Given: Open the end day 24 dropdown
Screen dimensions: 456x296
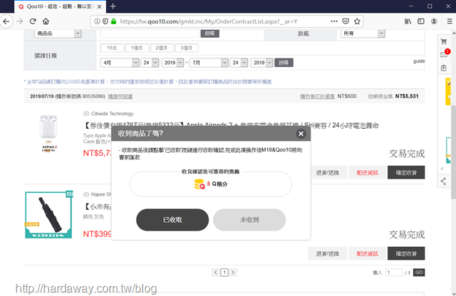Looking at the screenshot, I should pos(239,63).
